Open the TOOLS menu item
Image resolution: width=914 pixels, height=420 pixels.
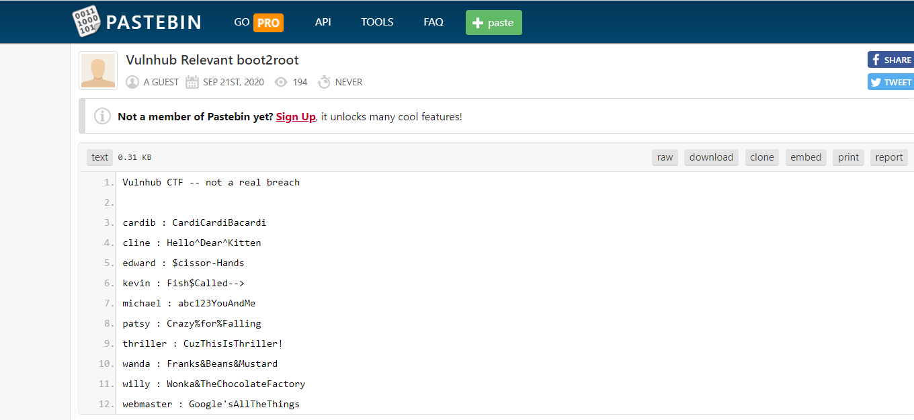coord(377,22)
